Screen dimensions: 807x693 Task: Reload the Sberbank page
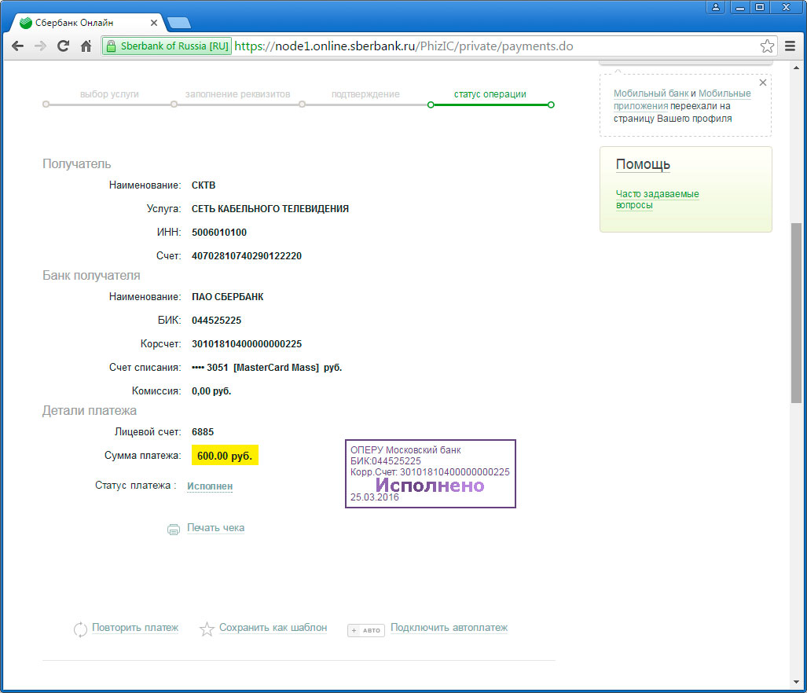[64, 46]
